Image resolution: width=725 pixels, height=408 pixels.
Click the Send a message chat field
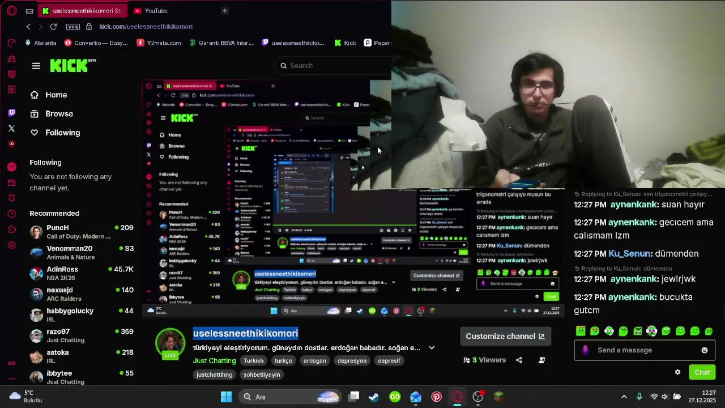pyautogui.click(x=645, y=350)
